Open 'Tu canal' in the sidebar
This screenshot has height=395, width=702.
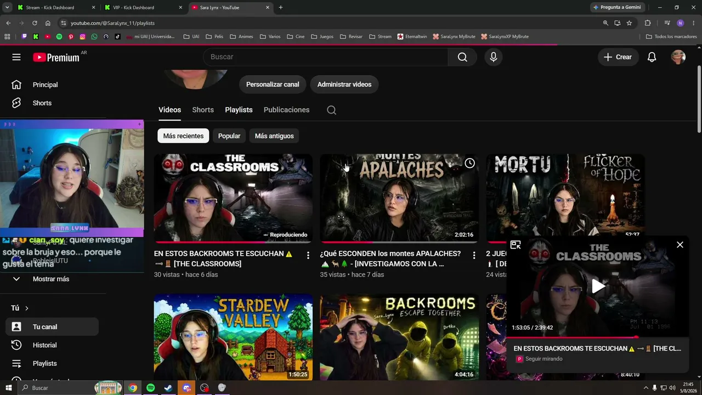[x=52, y=327]
